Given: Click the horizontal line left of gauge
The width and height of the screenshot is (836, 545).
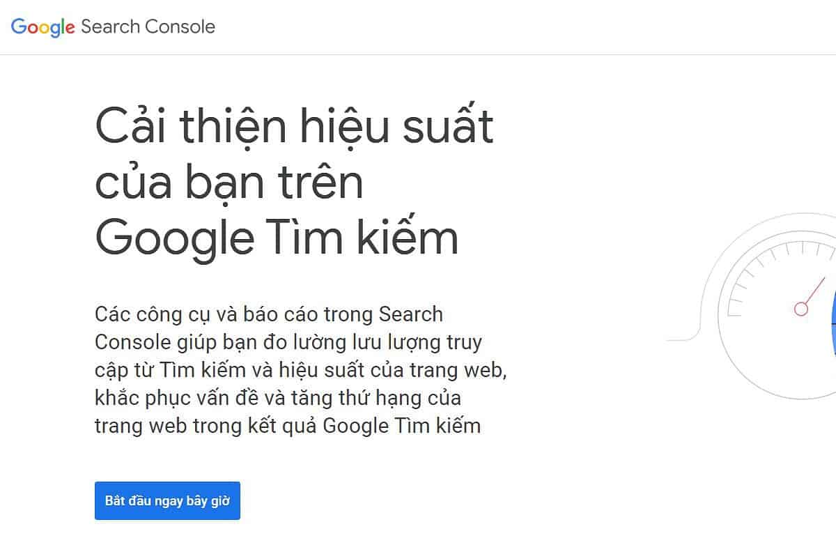Looking at the screenshot, I should point(681,340).
